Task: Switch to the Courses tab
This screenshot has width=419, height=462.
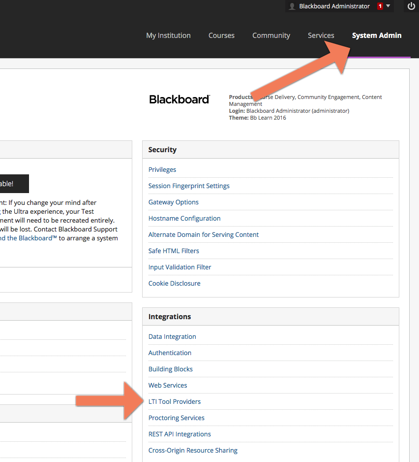Action: [221, 35]
